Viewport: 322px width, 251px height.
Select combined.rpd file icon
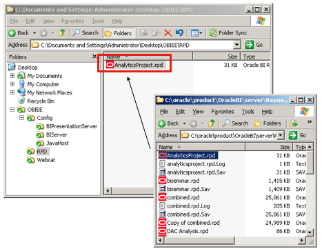[162, 197]
